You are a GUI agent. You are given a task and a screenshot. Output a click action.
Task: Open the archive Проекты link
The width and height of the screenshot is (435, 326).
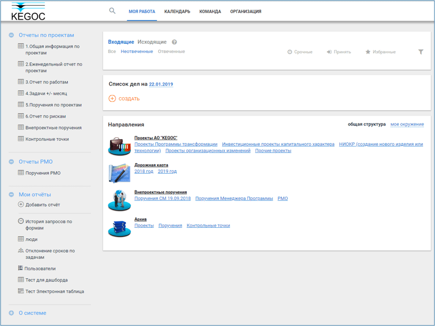click(x=144, y=226)
